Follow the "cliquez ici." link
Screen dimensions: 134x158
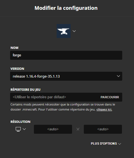click(x=104, y=109)
